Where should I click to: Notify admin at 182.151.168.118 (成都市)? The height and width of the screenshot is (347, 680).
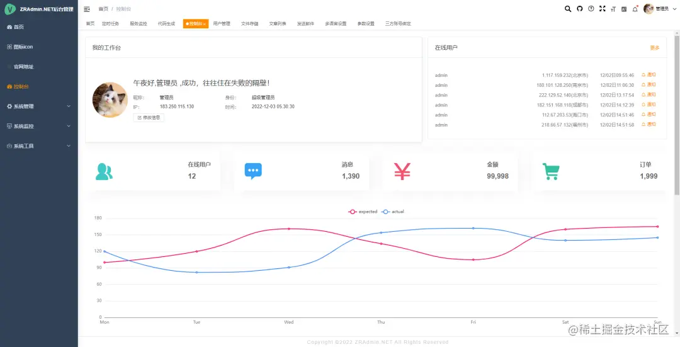tap(649, 105)
